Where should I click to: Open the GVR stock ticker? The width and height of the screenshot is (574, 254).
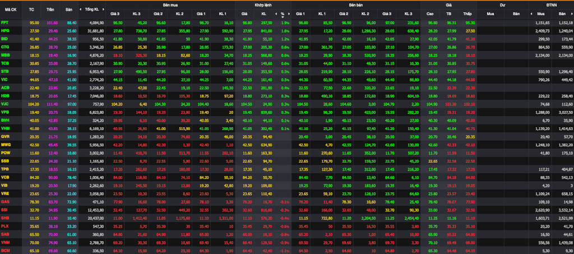pos(4,136)
